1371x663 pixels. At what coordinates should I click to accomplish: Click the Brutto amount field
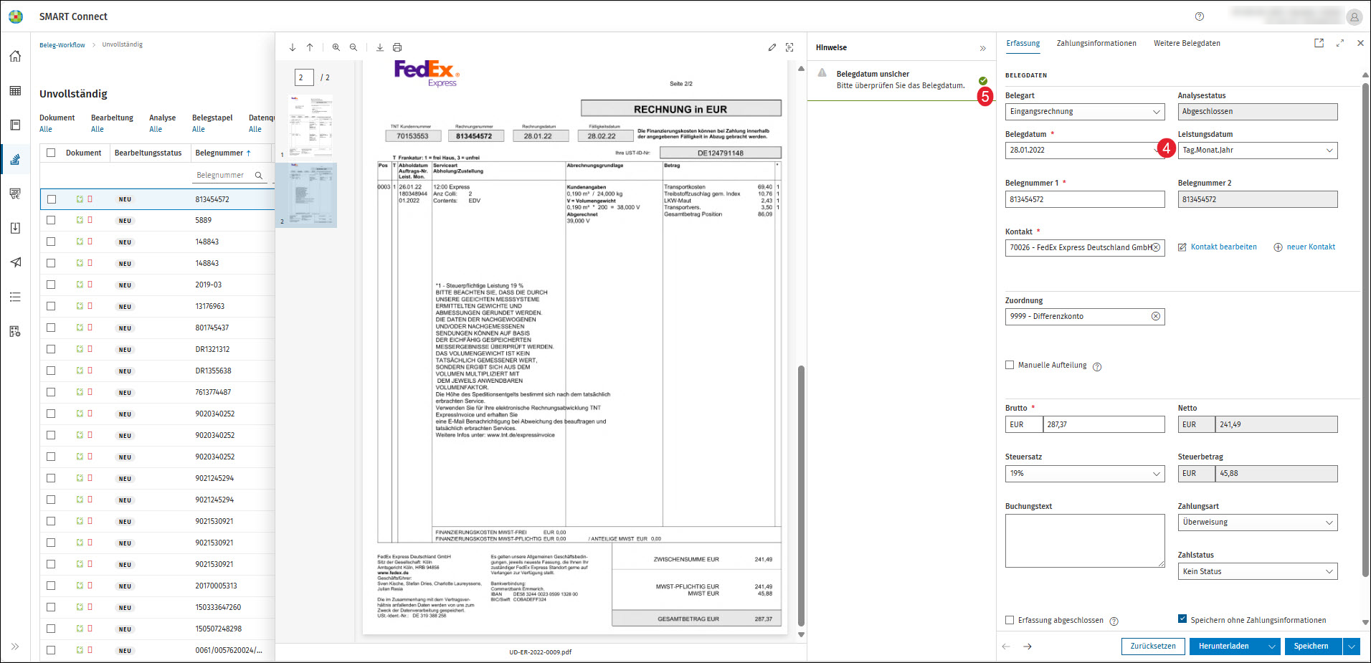(1104, 425)
